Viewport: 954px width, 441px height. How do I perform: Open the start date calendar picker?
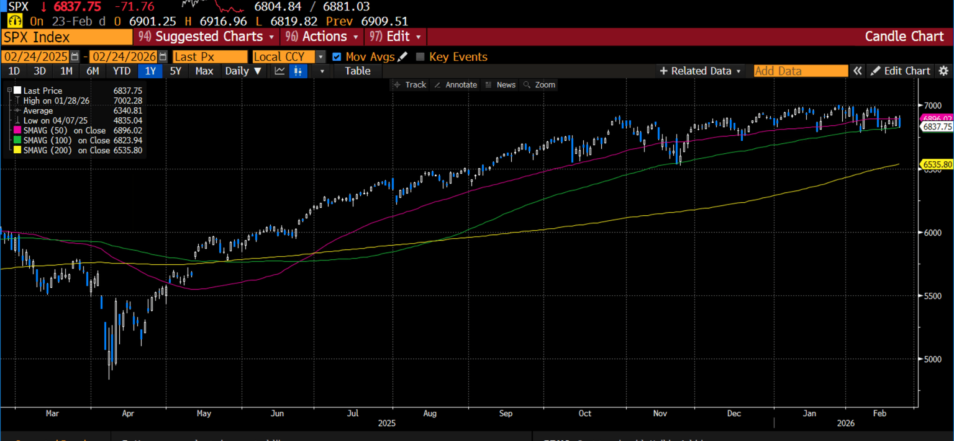click(x=75, y=56)
